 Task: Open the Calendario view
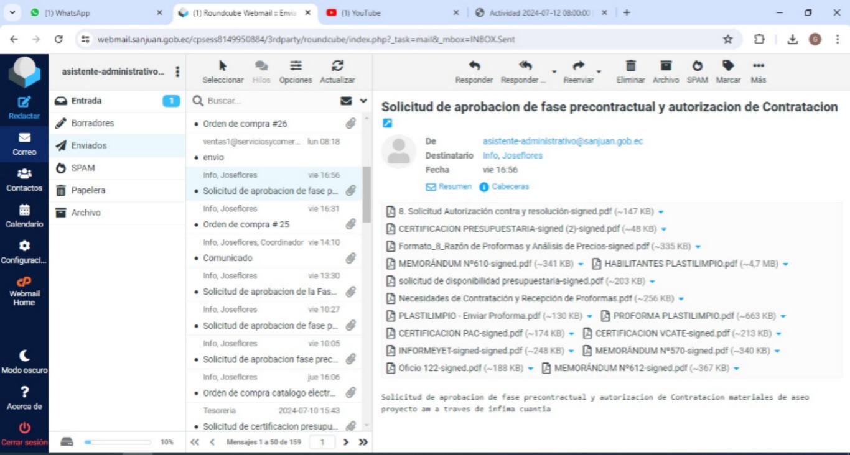[24, 211]
